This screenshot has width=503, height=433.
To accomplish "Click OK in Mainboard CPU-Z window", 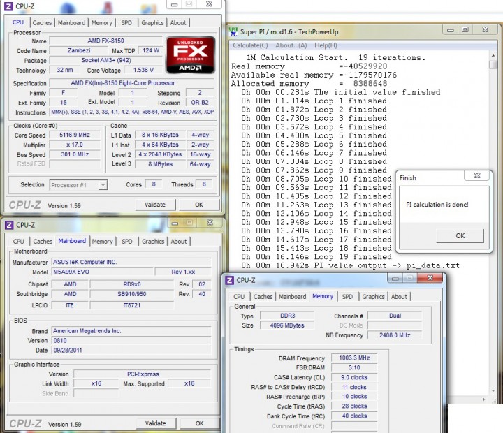I will point(200,423).
